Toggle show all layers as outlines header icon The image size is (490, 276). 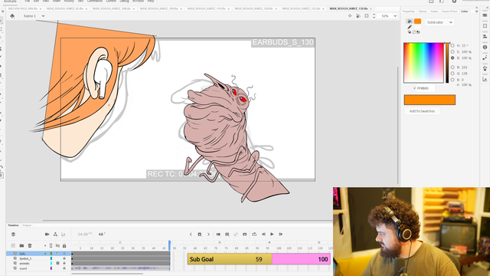click(51, 245)
